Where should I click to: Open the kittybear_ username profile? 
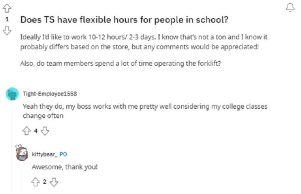44,154
